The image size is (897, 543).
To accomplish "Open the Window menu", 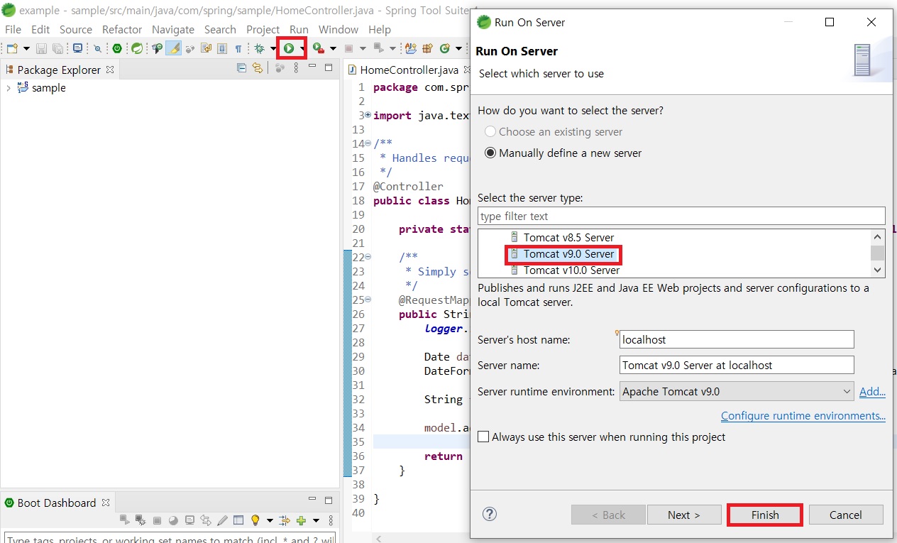I will point(339,29).
